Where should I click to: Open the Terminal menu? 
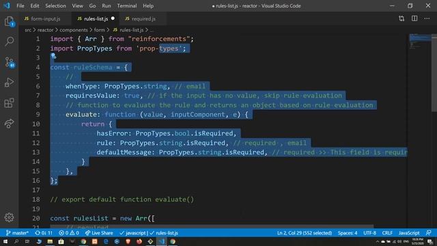coord(127,5)
